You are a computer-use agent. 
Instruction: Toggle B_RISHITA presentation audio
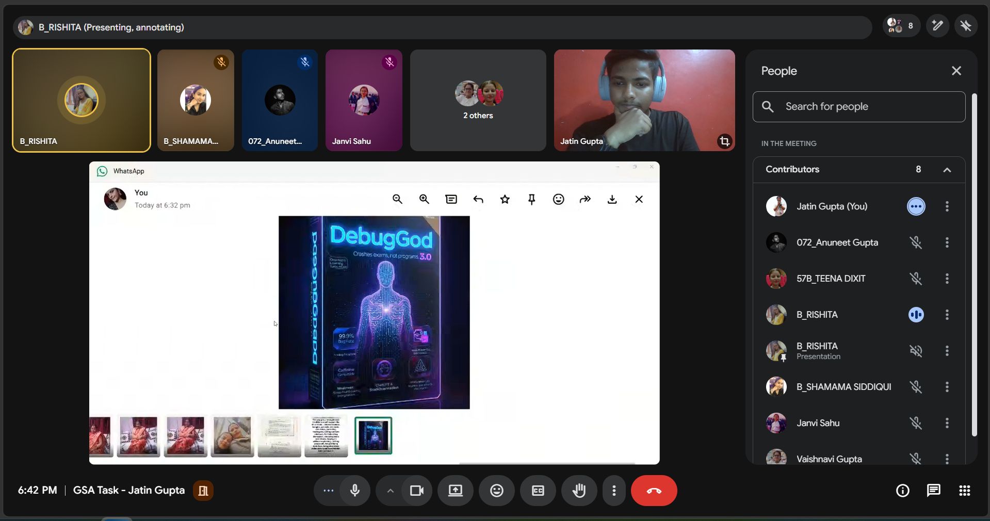(x=916, y=351)
